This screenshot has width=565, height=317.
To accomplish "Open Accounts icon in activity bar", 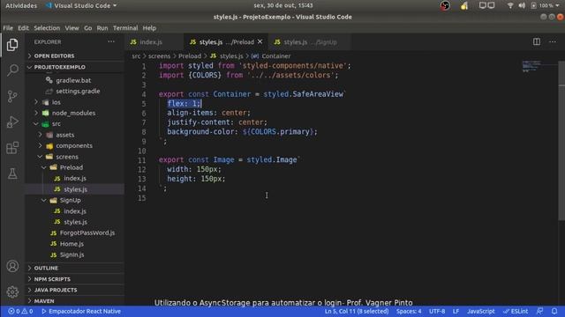I will pyautogui.click(x=12, y=266).
